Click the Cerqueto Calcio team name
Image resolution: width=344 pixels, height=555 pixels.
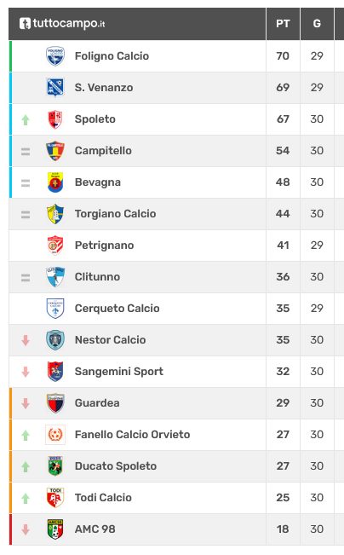coord(117,309)
